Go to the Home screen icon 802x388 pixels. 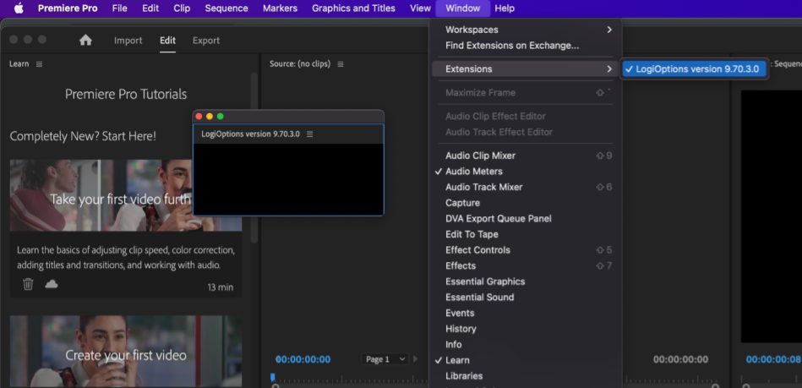85,40
